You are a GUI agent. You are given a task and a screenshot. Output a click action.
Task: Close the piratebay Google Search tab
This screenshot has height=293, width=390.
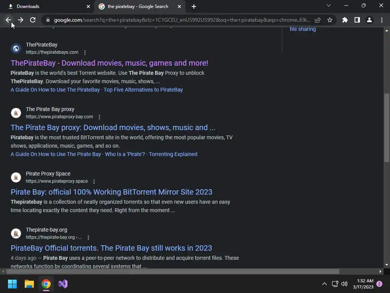(x=179, y=6)
